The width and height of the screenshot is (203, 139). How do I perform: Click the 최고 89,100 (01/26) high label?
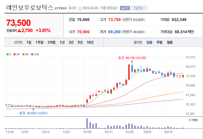click(x=132, y=58)
